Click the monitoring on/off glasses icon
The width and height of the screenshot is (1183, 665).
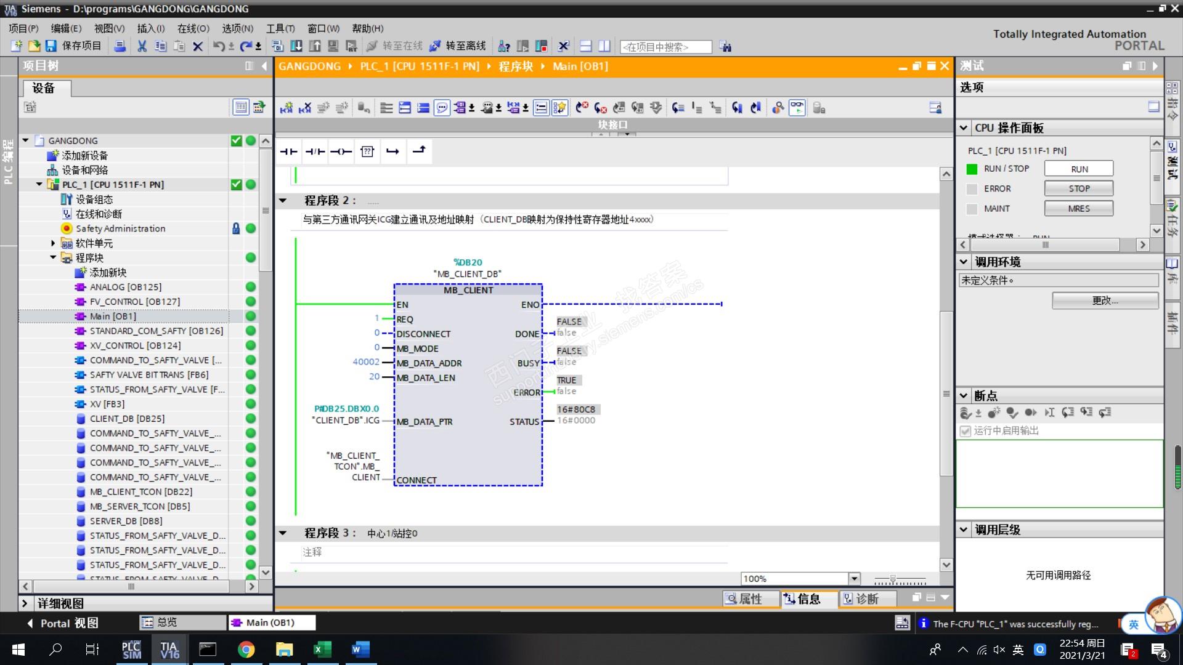pyautogui.click(x=797, y=108)
